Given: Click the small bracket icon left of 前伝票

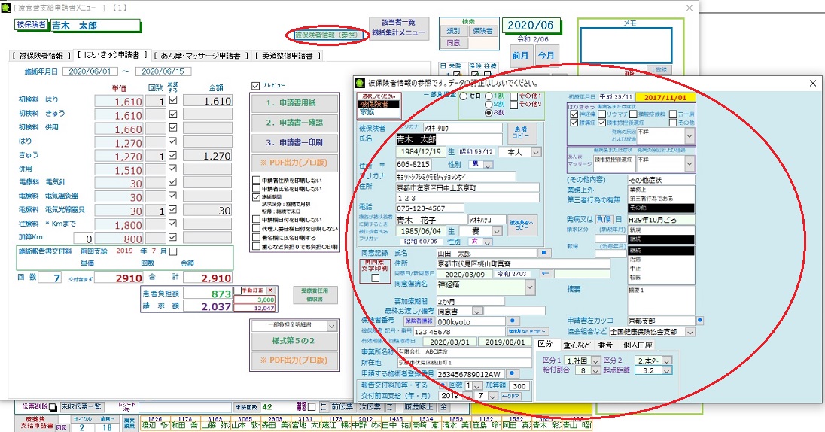Looking at the screenshot, I should pyautogui.click(x=324, y=406).
